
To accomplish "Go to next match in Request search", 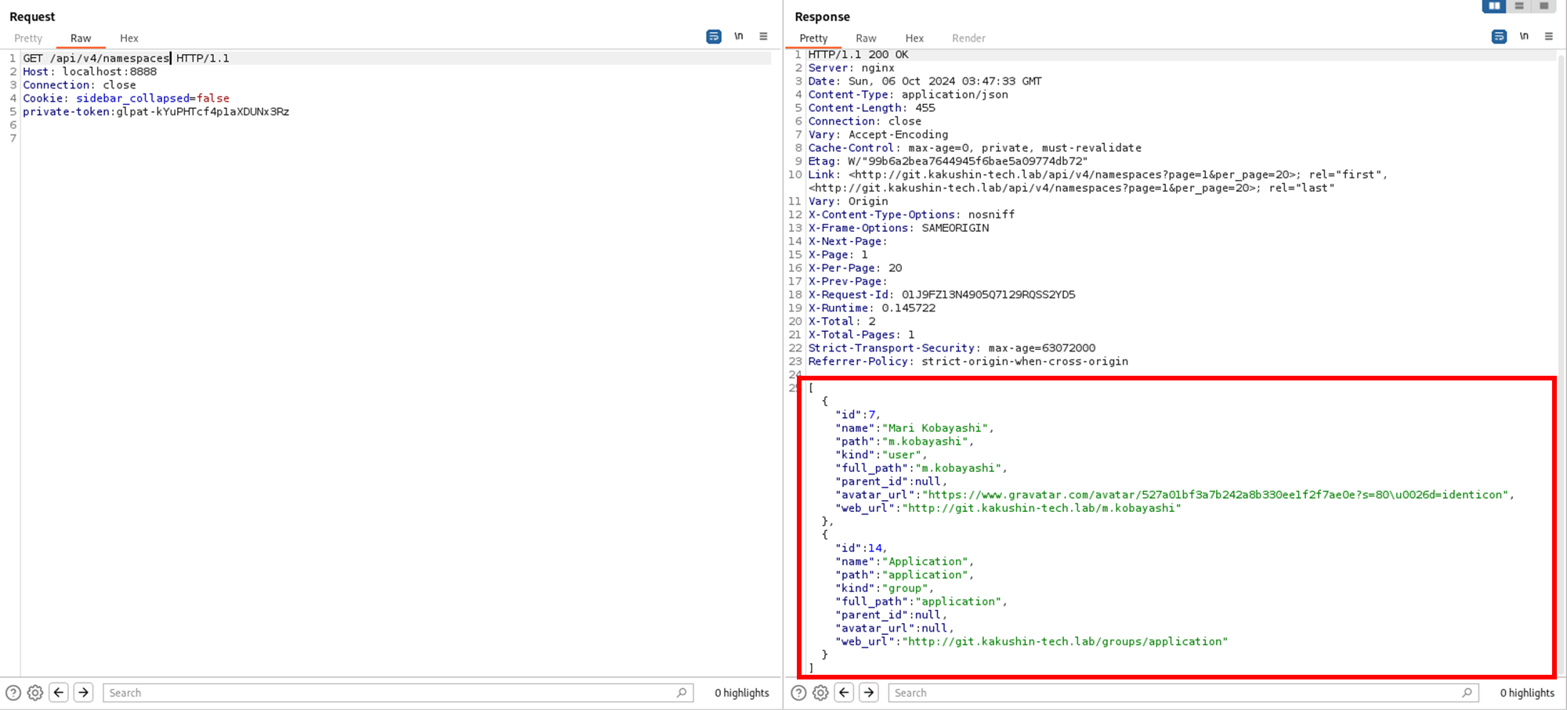I will [84, 693].
